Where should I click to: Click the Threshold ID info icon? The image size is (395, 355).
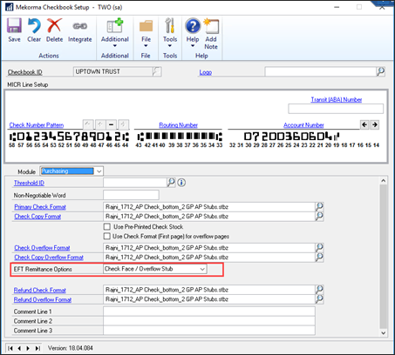point(181,183)
